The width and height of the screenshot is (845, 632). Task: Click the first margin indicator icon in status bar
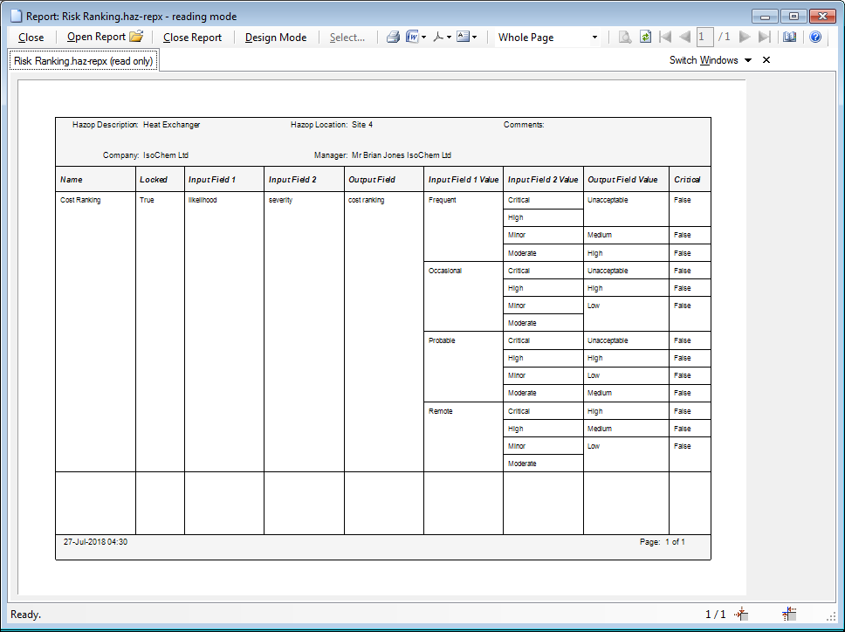[741, 614]
